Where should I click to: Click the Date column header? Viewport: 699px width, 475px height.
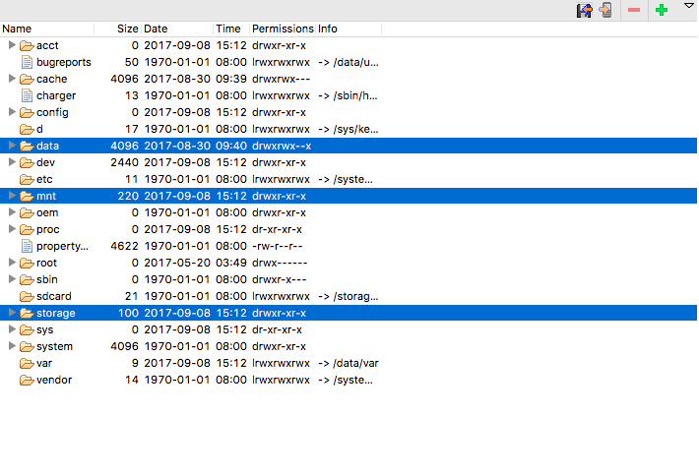point(156,29)
